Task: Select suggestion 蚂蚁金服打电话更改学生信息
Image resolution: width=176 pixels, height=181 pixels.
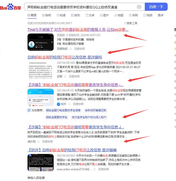Action: 63,110
